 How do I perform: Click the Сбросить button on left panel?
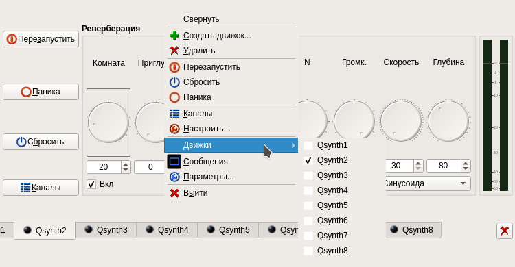(x=41, y=142)
